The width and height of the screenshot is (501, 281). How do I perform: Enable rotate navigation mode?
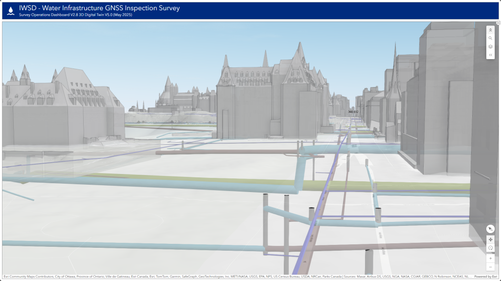click(x=490, y=248)
